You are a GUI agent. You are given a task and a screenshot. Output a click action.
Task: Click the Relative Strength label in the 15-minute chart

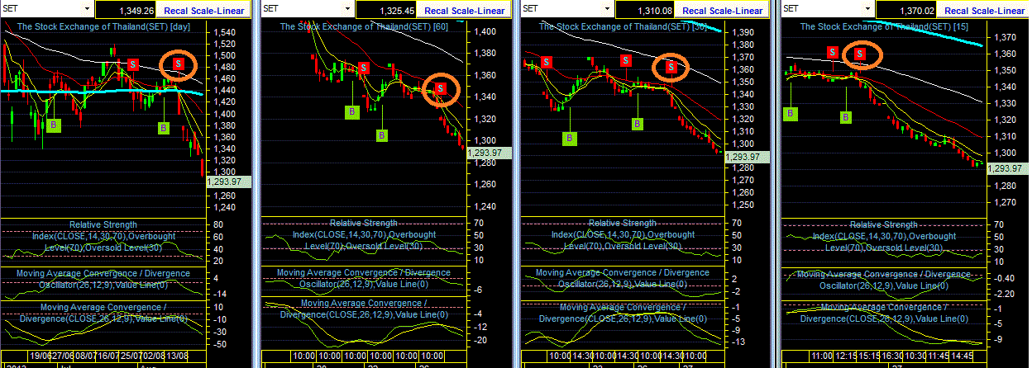884,224
